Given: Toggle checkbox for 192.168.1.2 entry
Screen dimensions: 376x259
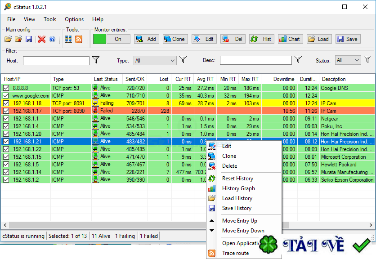Looking at the screenshot, I should pyautogui.click(x=6, y=180).
